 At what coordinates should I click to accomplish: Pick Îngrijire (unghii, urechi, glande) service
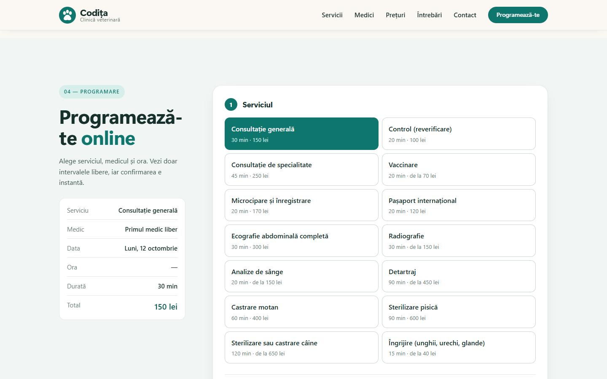459,347
